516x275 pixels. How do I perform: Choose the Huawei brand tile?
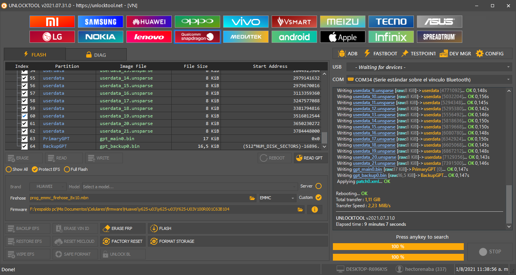coord(149,22)
